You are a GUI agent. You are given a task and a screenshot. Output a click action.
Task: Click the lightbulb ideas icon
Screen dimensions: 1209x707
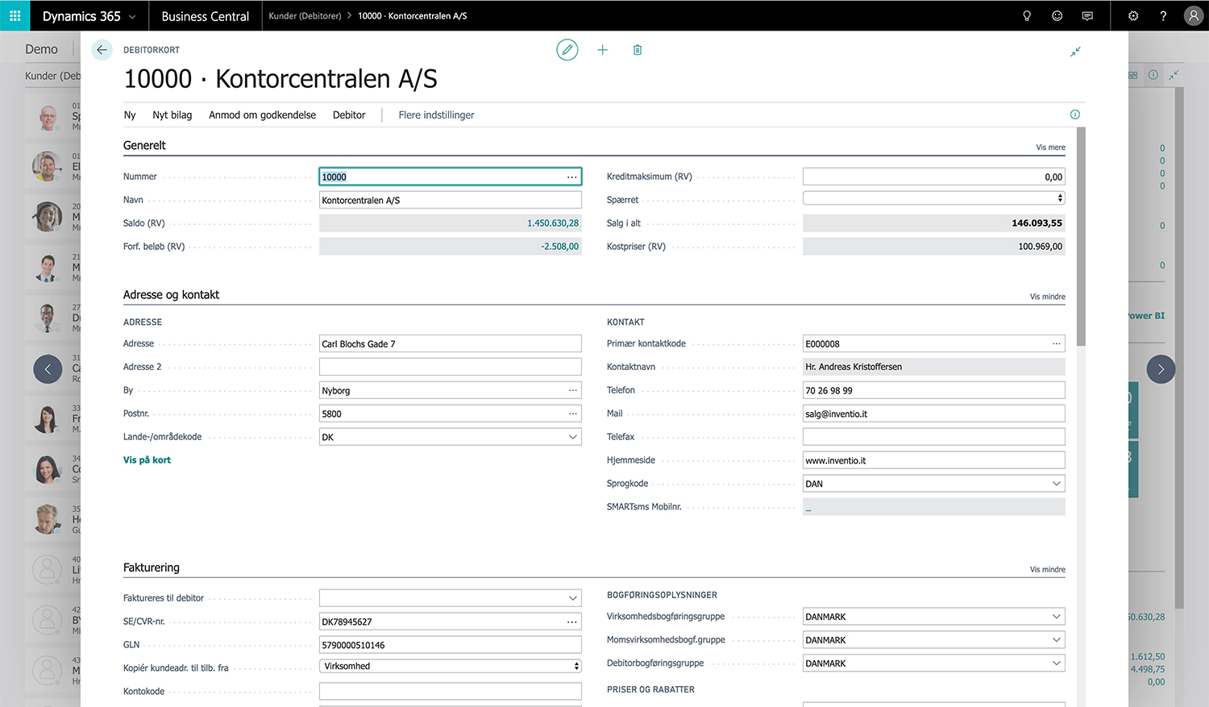click(1027, 16)
